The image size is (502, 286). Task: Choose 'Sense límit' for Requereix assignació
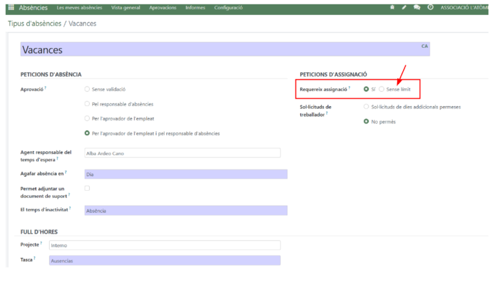(x=382, y=90)
